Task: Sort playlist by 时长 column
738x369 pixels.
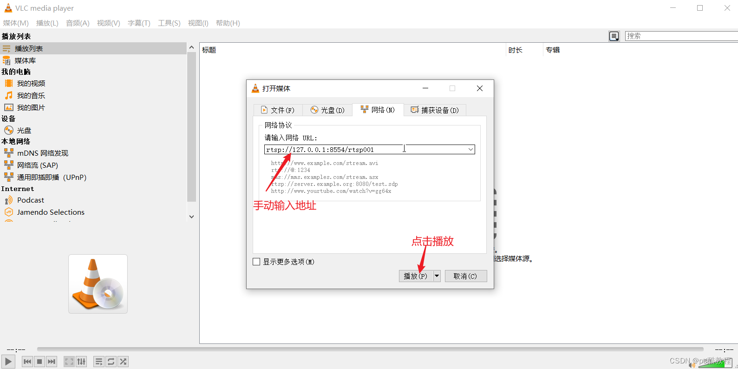Action: (x=524, y=50)
